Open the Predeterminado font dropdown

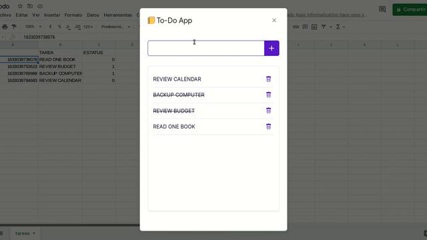coord(115,27)
